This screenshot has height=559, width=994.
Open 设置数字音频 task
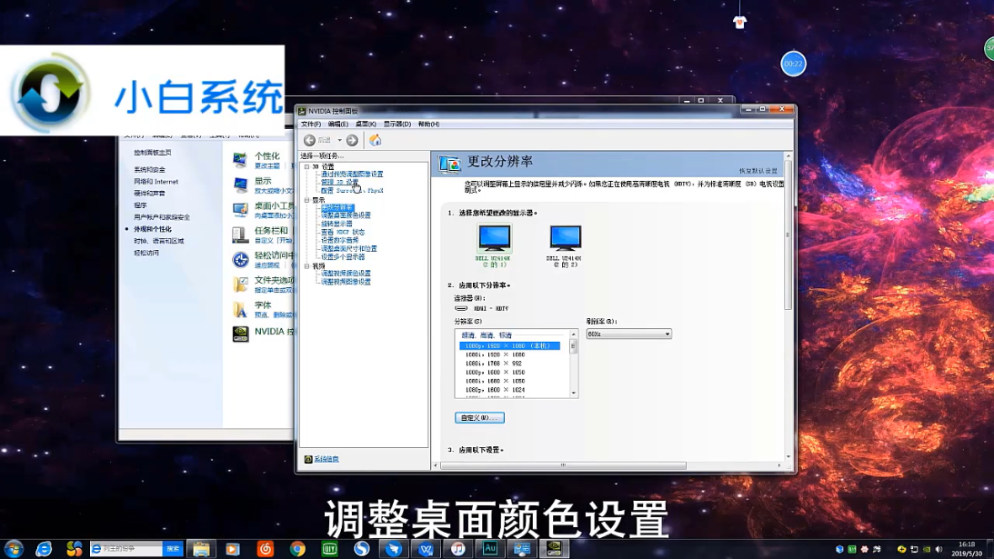[340, 240]
